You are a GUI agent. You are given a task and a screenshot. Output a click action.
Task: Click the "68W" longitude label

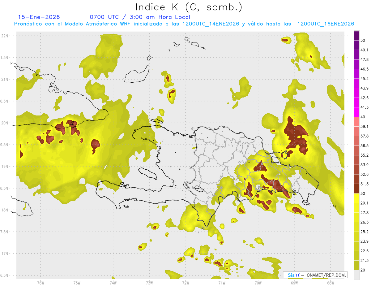click(330, 283)
